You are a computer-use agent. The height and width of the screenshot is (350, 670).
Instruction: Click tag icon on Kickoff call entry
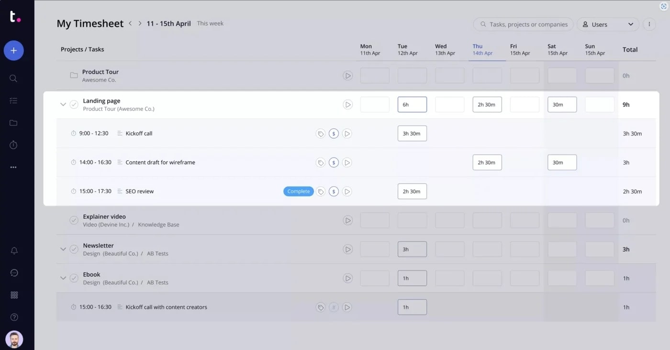coord(321,134)
